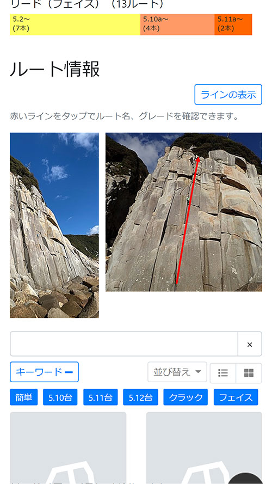Select the フェイス filter tag
The image size is (272, 484).
[x=236, y=397]
